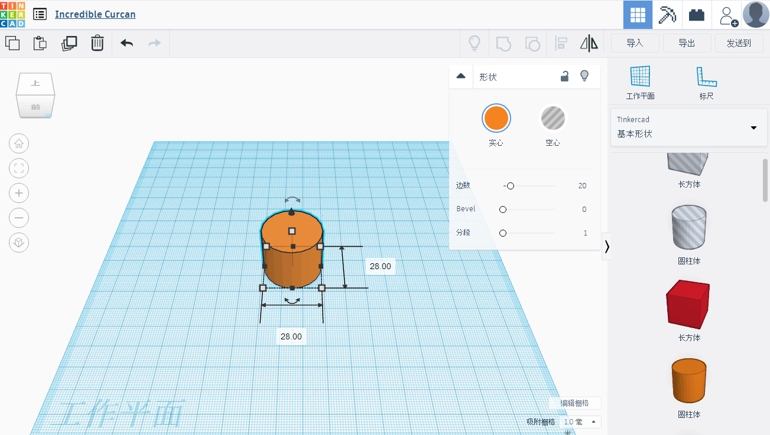Screen dimensions: 770x435
Task: Choose the Hole (空心) striped option
Action: [x=553, y=118]
